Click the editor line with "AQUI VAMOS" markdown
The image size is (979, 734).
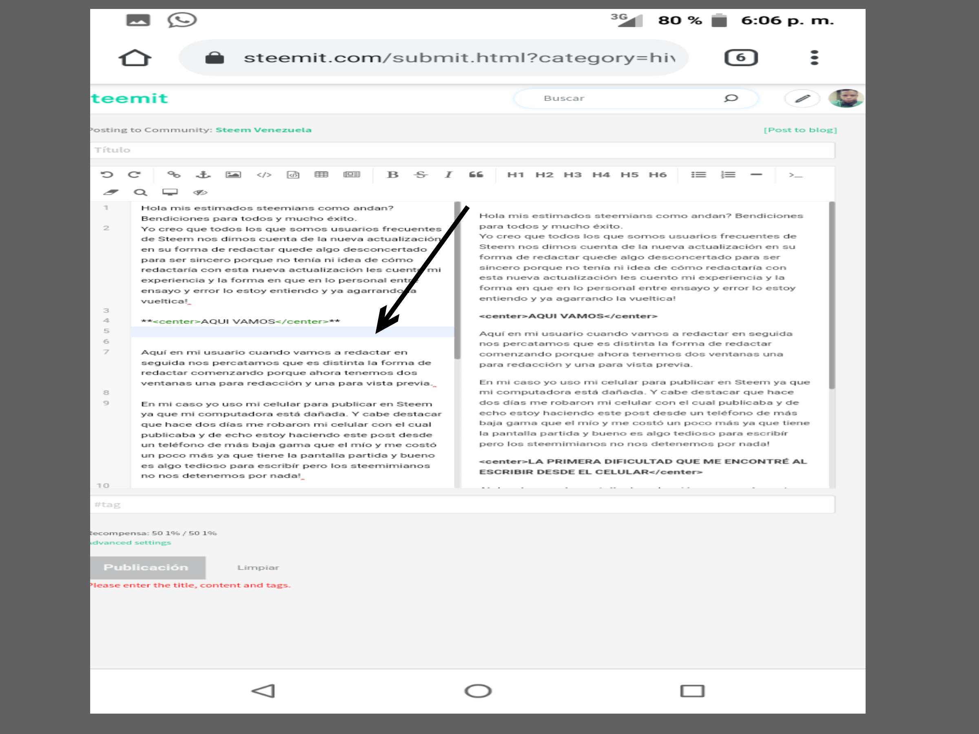point(240,322)
